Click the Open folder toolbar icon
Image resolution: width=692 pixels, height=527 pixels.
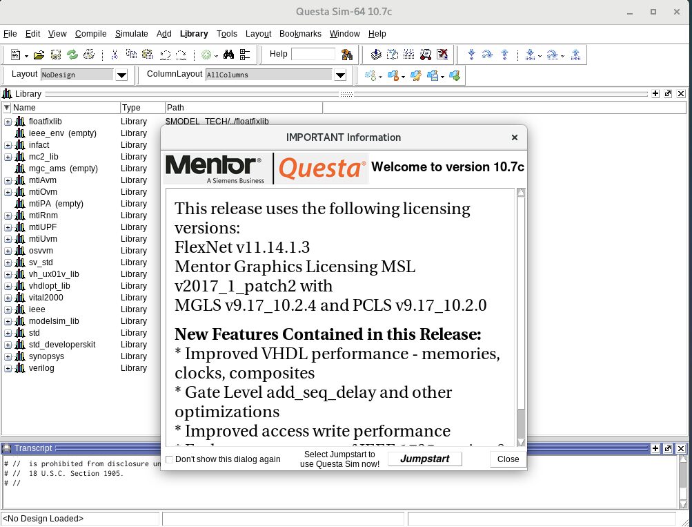coord(39,55)
